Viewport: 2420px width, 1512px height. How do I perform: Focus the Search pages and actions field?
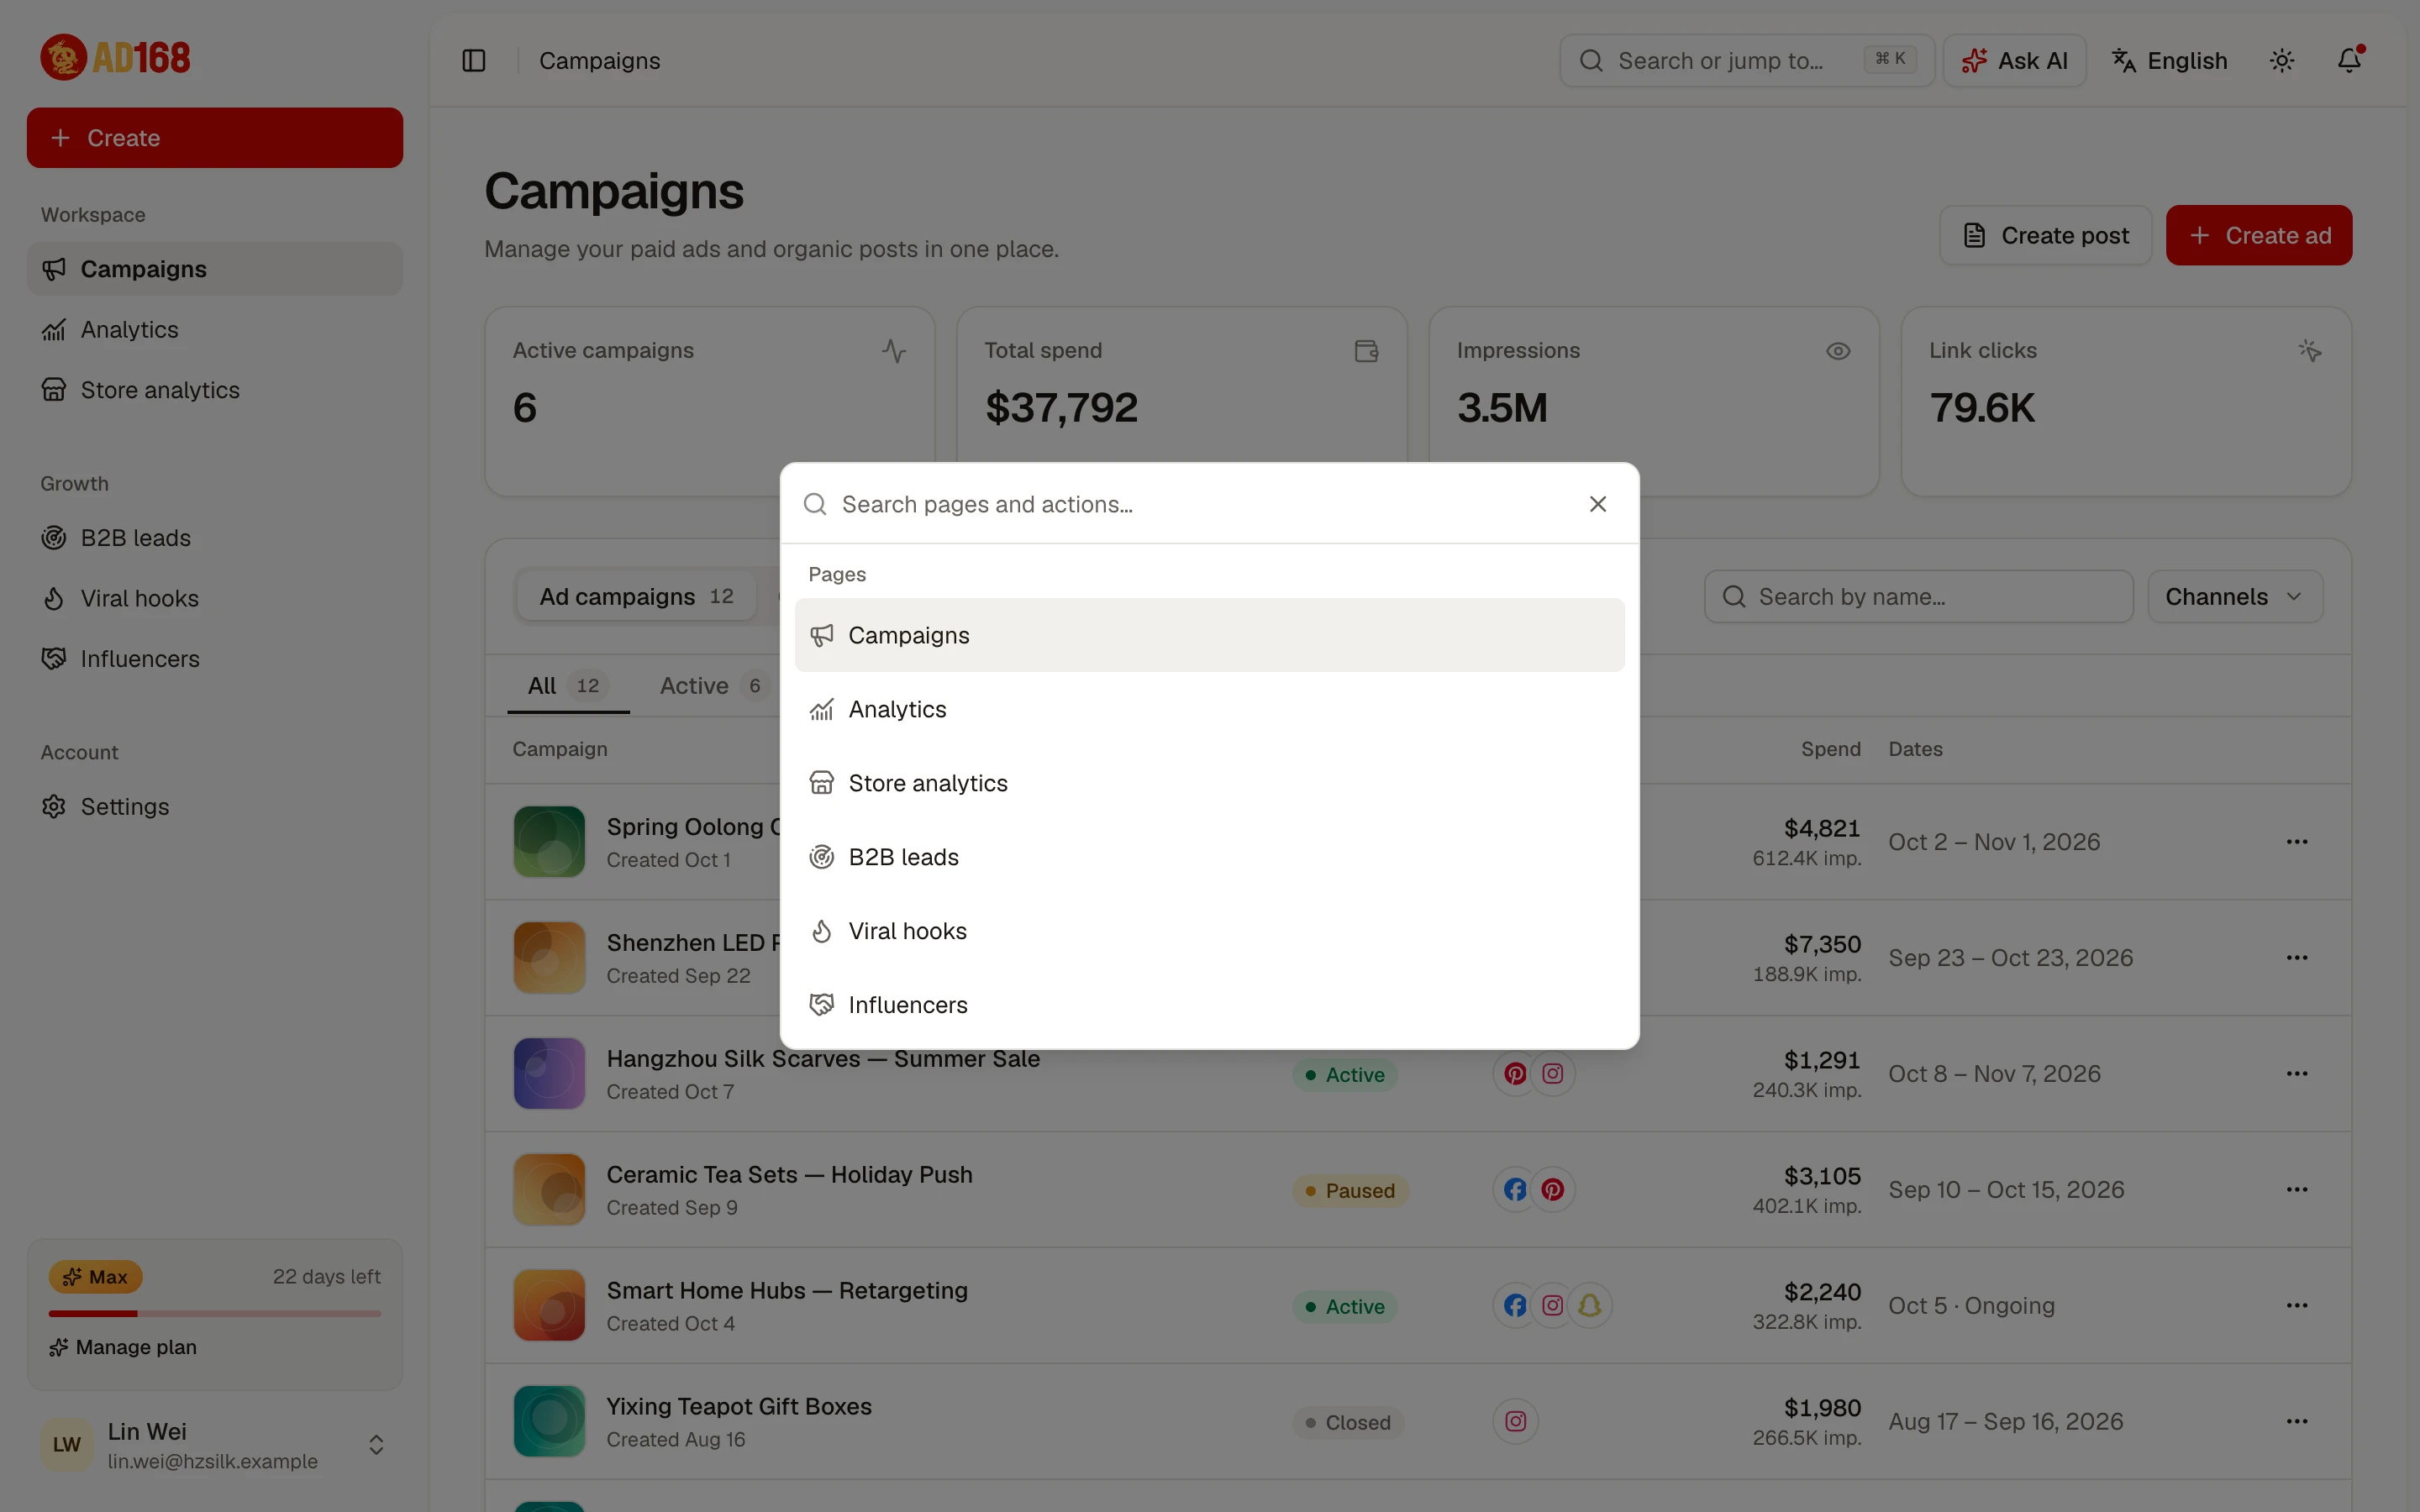1200,504
